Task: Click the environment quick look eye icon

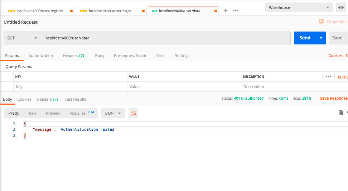Action: [x=341, y=8]
